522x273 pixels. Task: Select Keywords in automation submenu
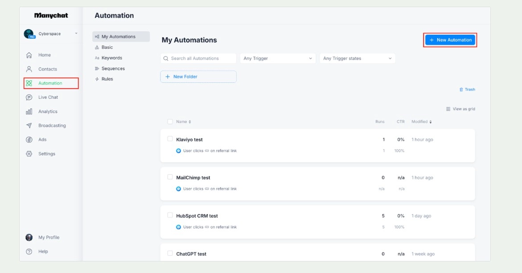pos(112,58)
